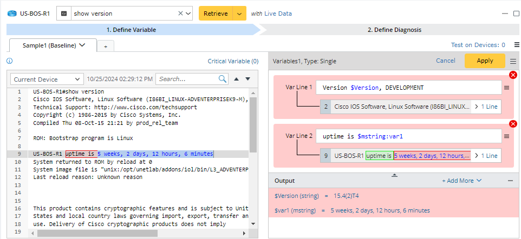
Task: Click the info icon below Sample1 tab
Action: click(9, 61)
